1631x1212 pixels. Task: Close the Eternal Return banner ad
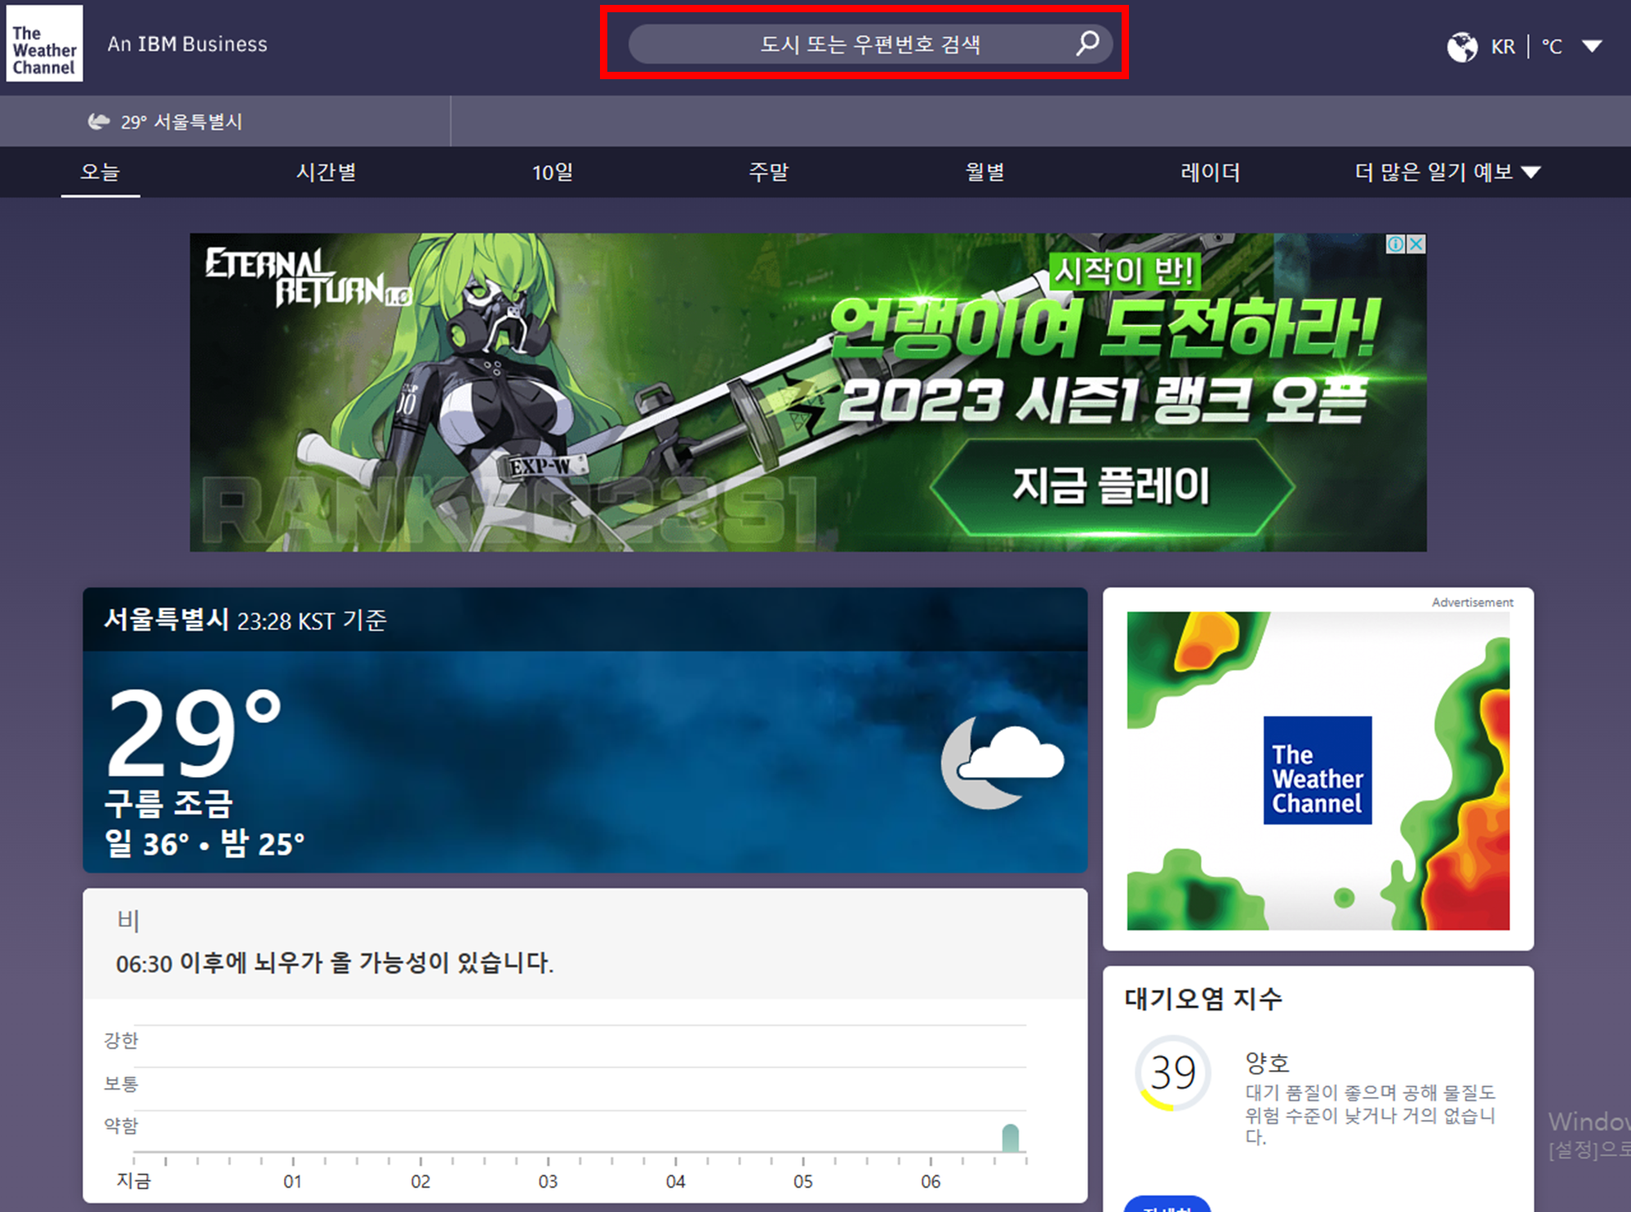pos(1416,244)
